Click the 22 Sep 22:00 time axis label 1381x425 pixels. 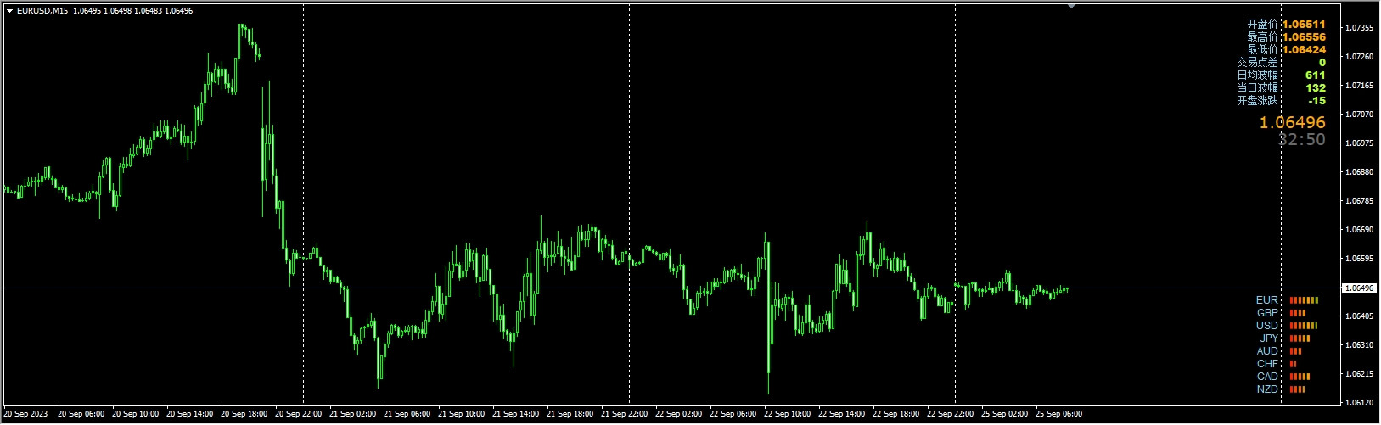pos(950,414)
